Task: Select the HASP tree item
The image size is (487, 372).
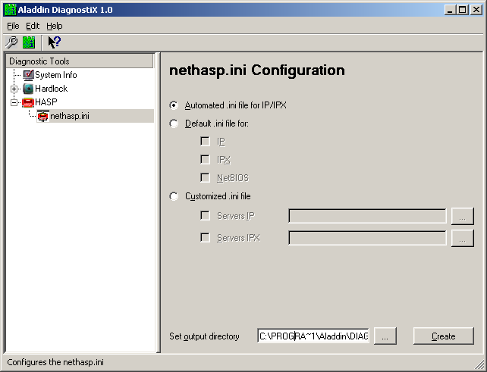Action: coord(46,102)
